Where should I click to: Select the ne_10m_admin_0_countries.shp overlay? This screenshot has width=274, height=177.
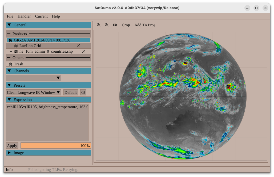[x=46, y=51]
